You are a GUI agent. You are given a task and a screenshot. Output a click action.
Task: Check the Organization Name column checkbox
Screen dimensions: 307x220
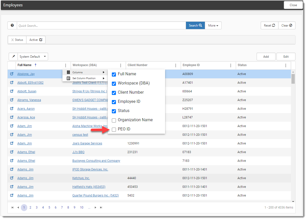[x=114, y=120]
